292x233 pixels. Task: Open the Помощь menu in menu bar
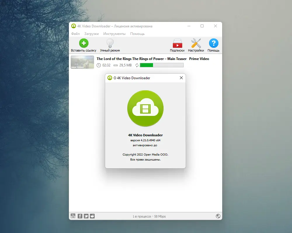pyautogui.click(x=137, y=34)
